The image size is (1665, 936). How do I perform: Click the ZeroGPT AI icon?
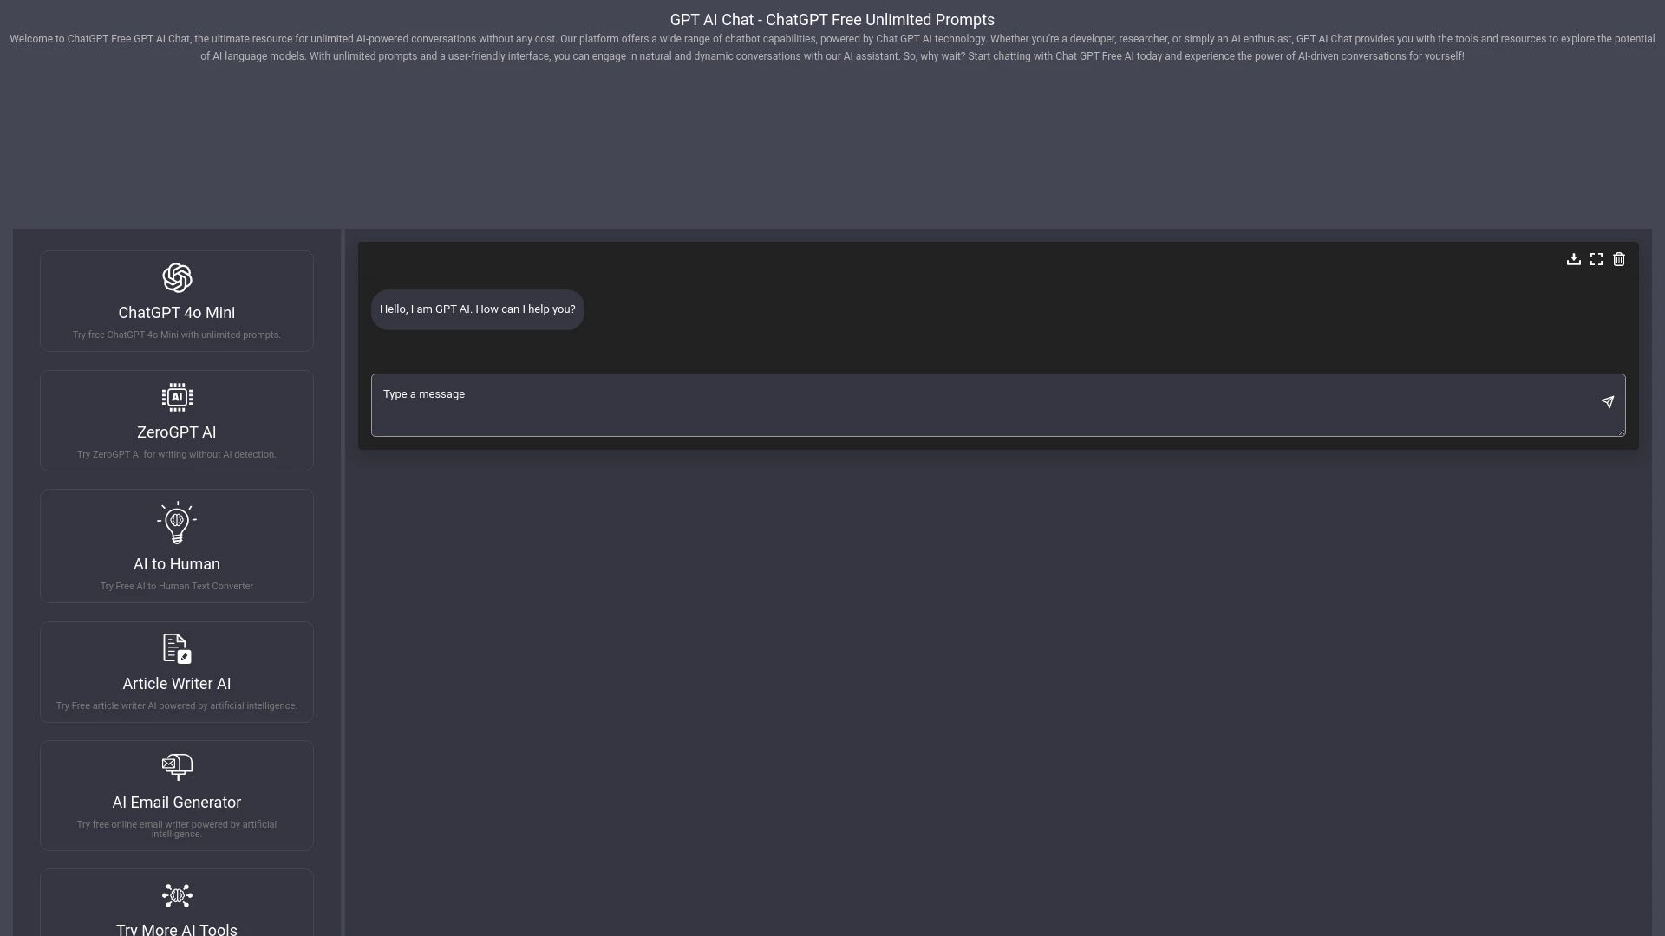[177, 397]
